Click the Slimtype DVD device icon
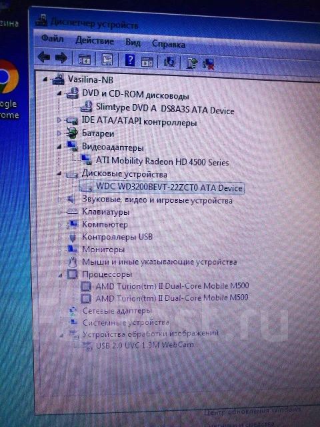Image resolution: width=320 pixels, height=427 pixels. [87, 107]
